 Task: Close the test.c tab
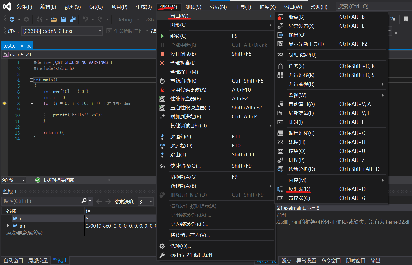pos(29,46)
